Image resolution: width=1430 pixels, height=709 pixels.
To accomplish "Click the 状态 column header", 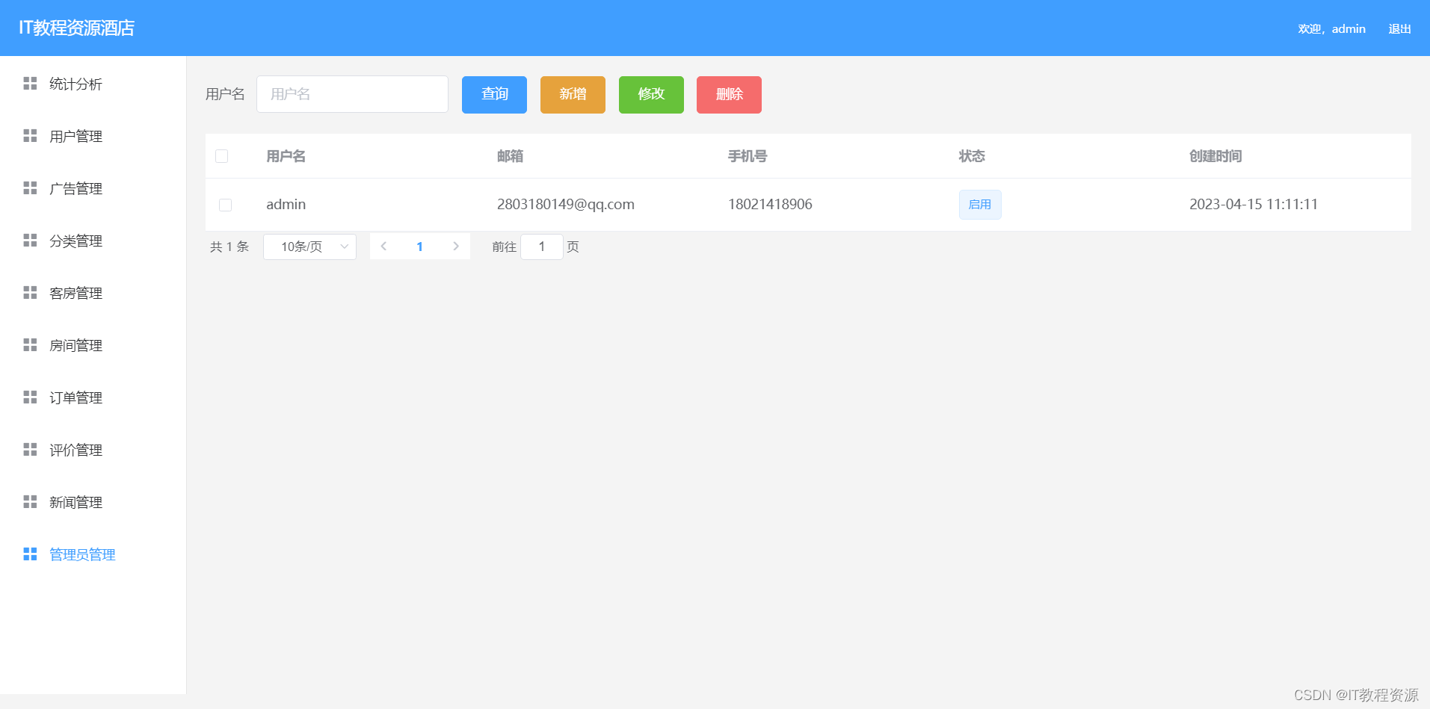I will coord(972,156).
